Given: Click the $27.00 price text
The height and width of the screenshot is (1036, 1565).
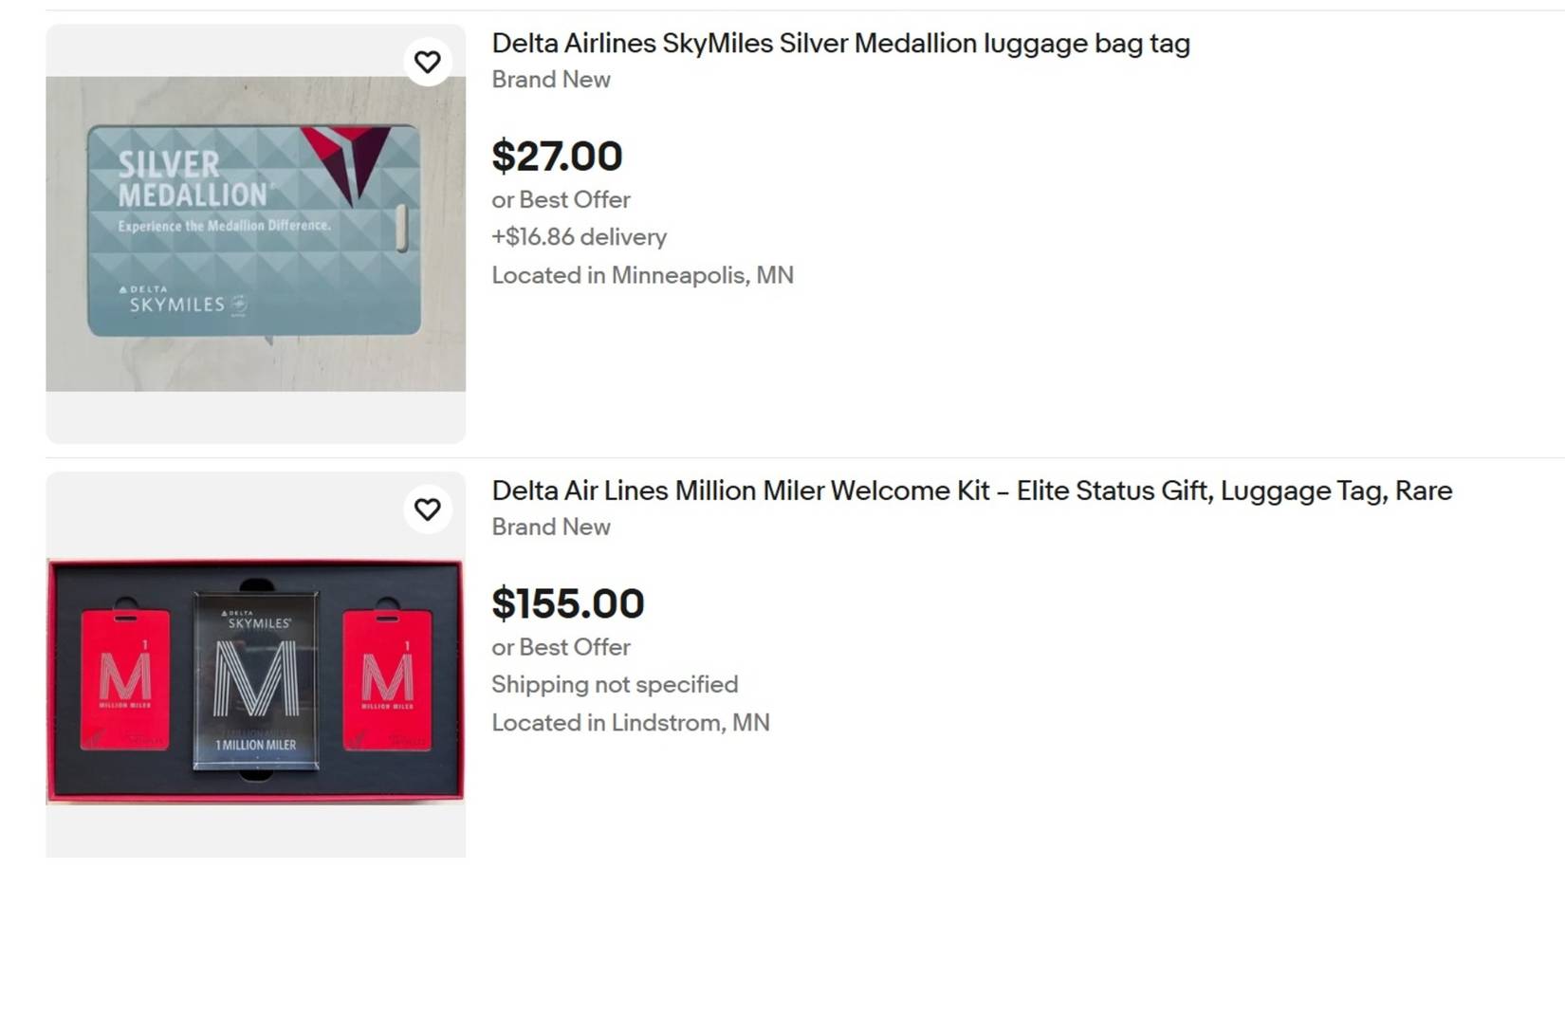Looking at the screenshot, I should (x=557, y=156).
